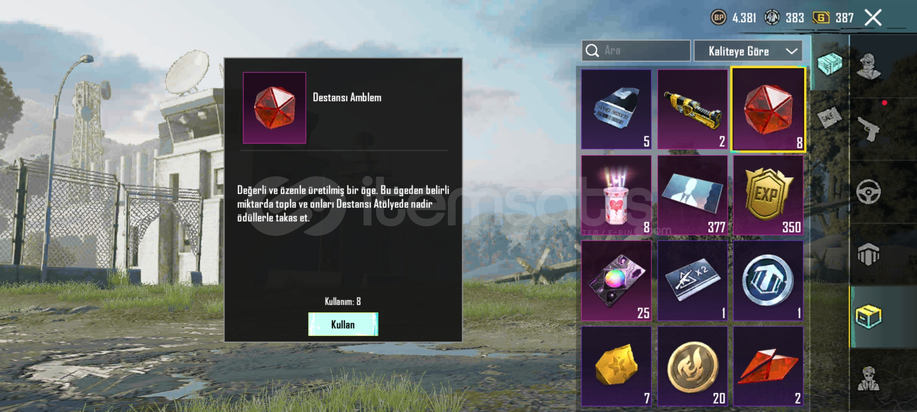Click the Ara search field
The width and height of the screenshot is (917, 412).
click(636, 50)
